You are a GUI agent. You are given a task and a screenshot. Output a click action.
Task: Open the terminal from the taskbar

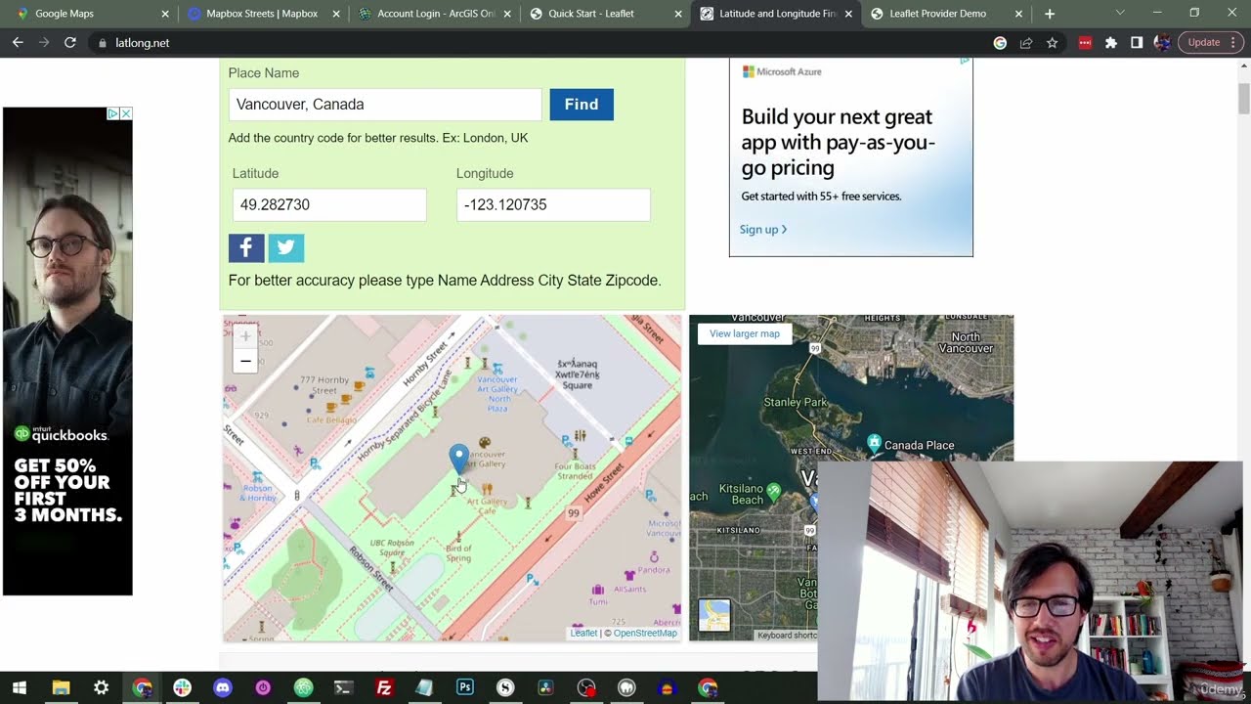pyautogui.click(x=343, y=688)
